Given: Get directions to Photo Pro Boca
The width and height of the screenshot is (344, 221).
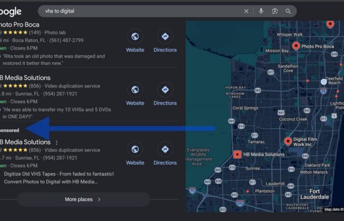Looking at the screenshot, I should (165, 36).
